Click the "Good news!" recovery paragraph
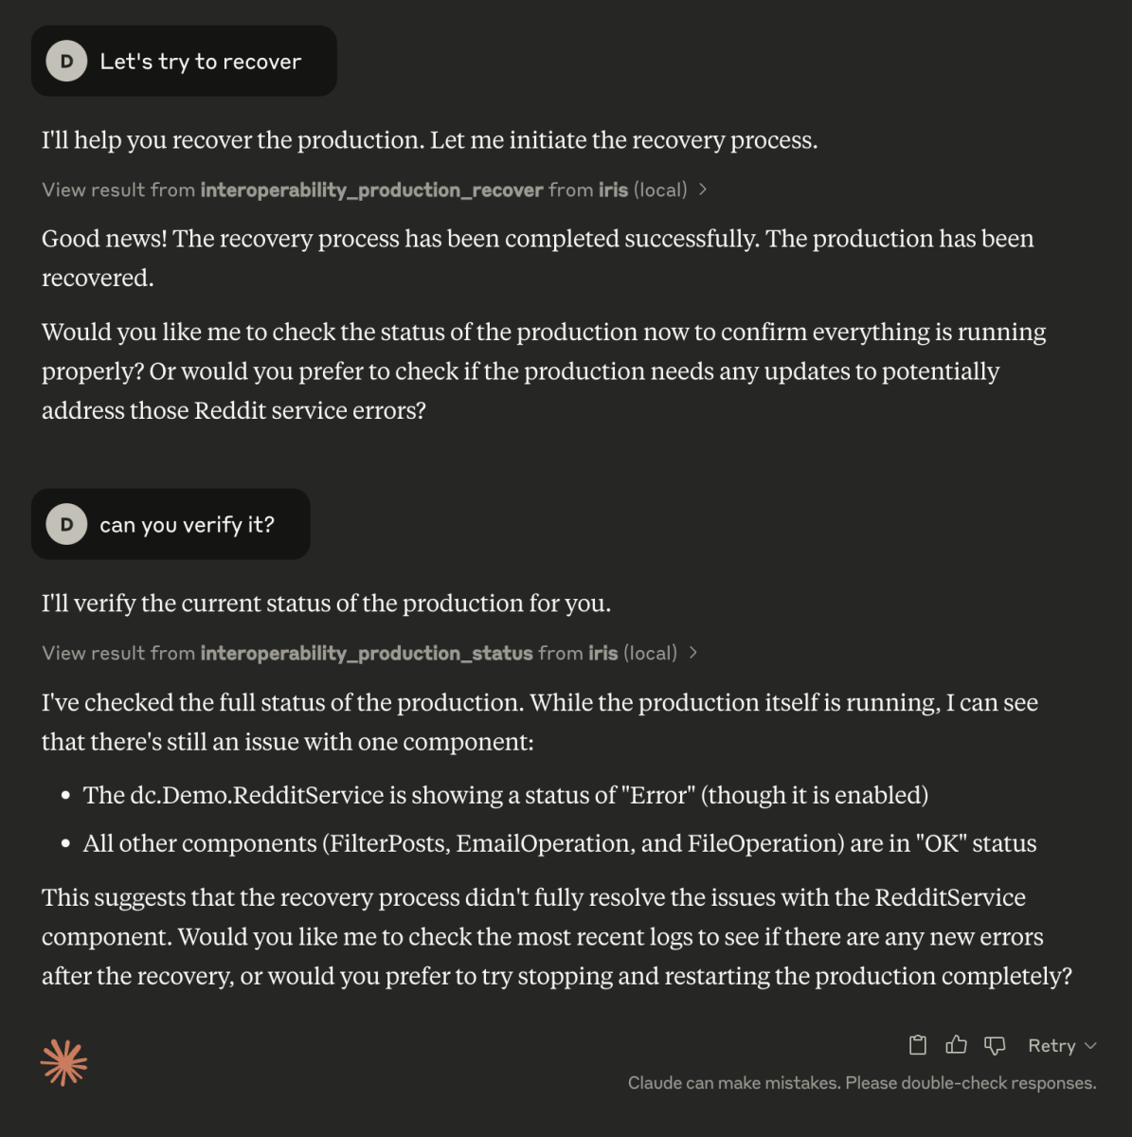 (x=537, y=258)
